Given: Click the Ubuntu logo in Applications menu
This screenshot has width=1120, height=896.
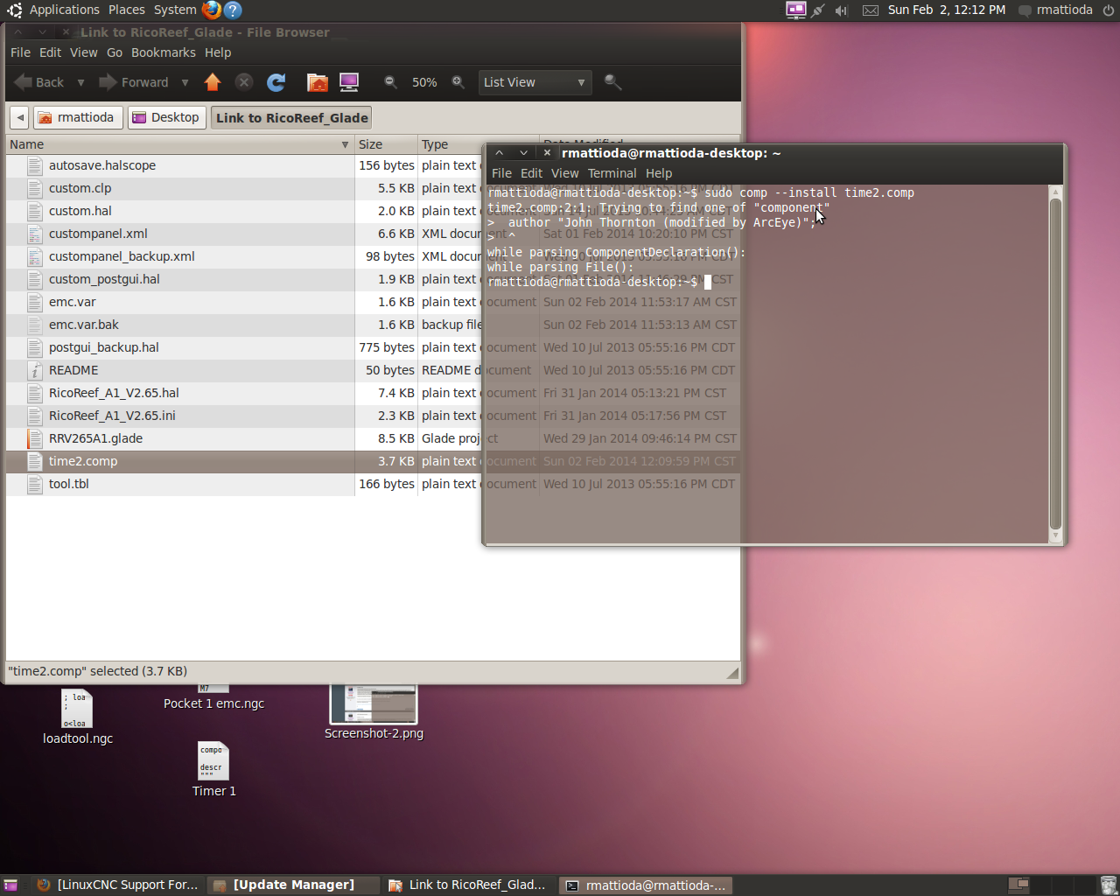Looking at the screenshot, I should 14,10.
